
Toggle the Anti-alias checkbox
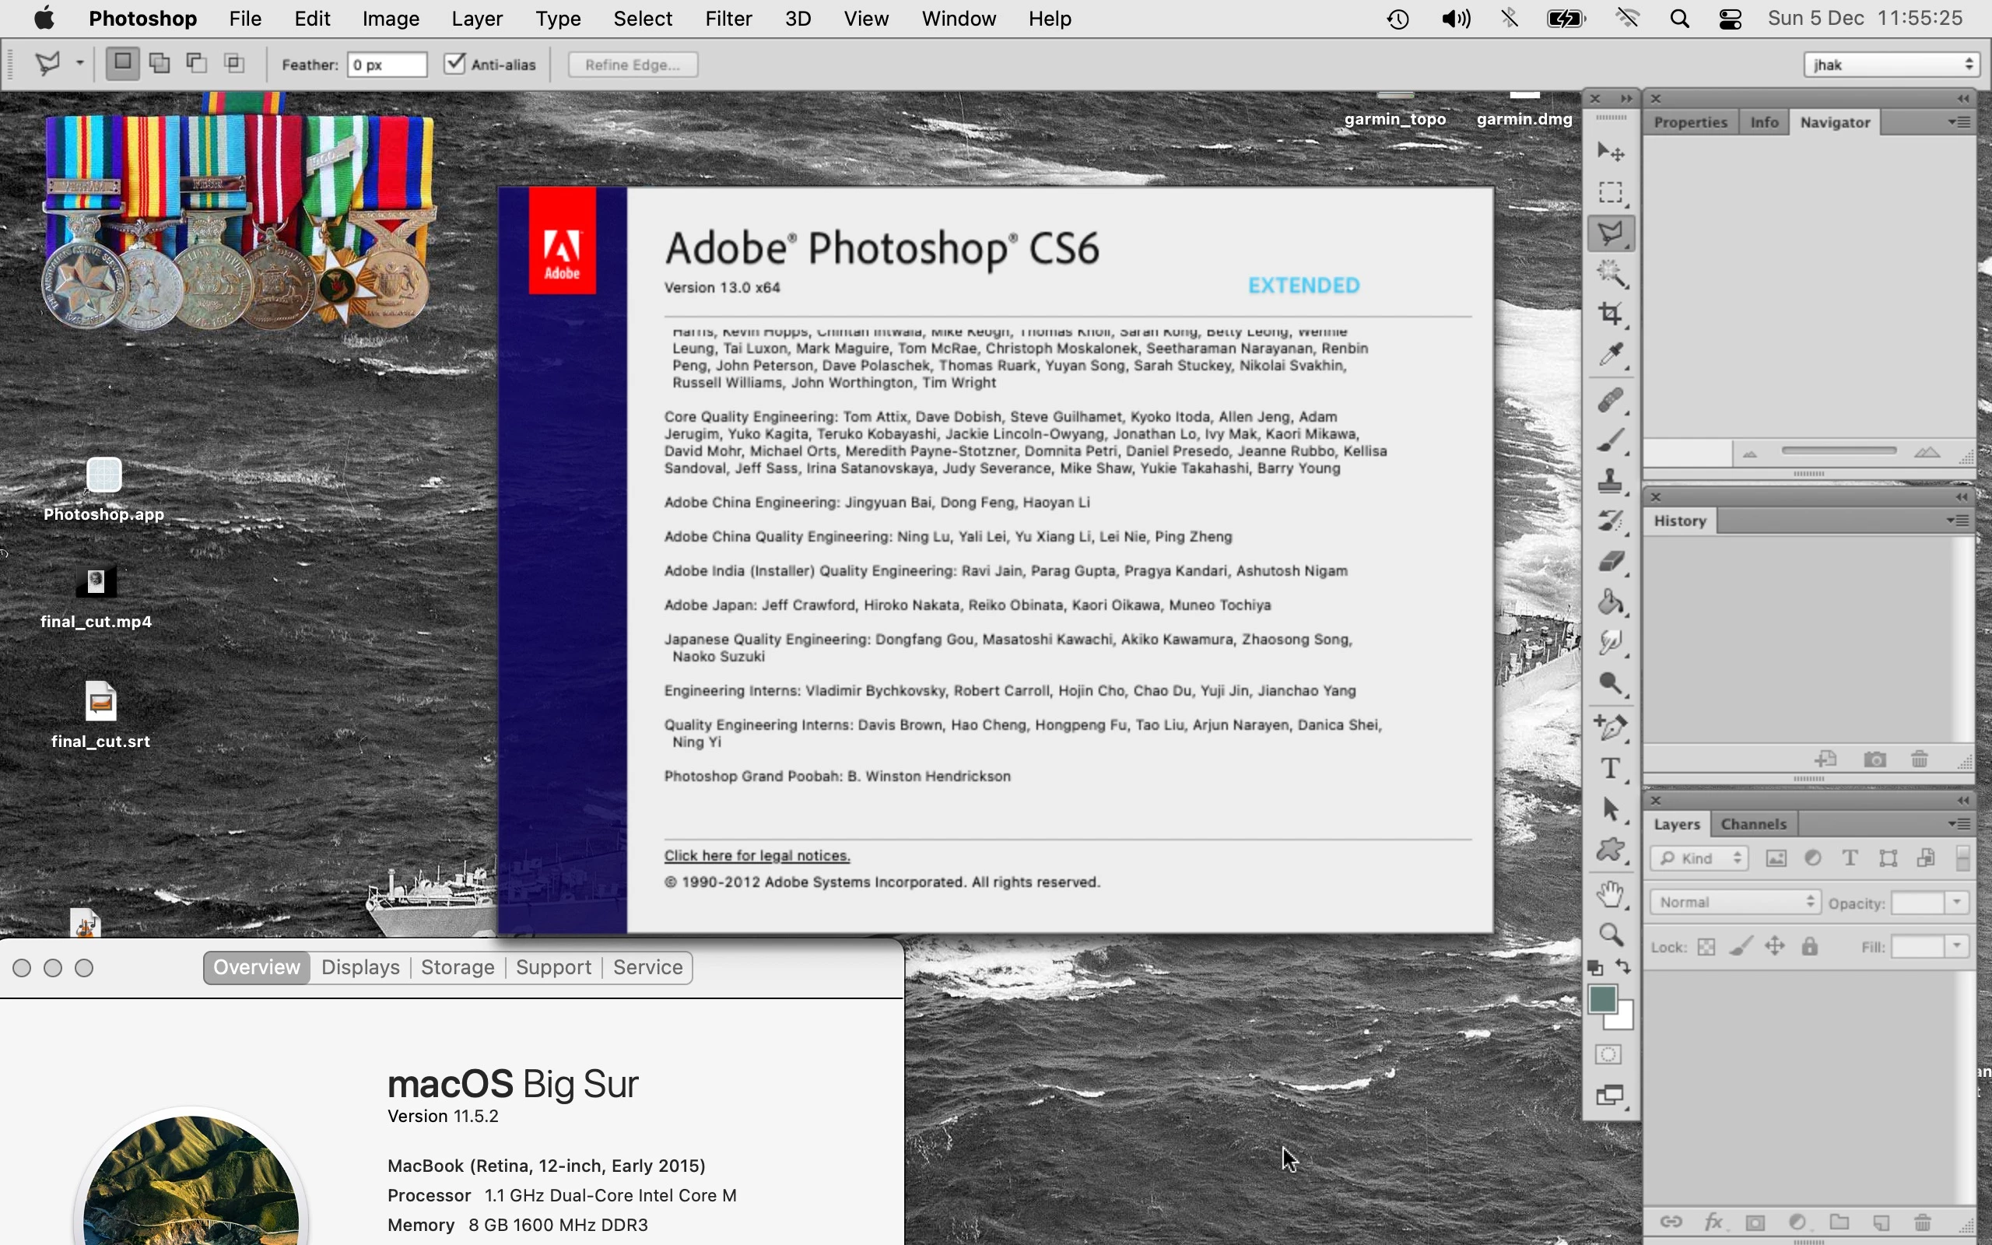455,65
